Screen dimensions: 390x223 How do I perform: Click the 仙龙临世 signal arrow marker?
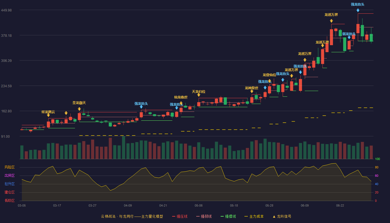(x=181, y=103)
